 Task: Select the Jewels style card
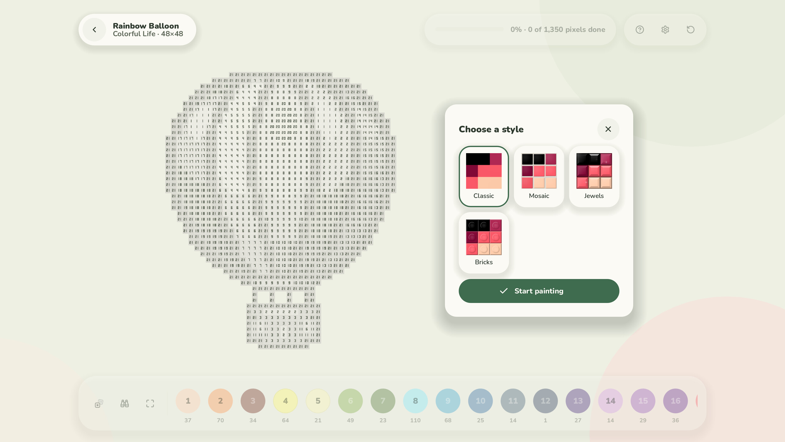pos(594,176)
